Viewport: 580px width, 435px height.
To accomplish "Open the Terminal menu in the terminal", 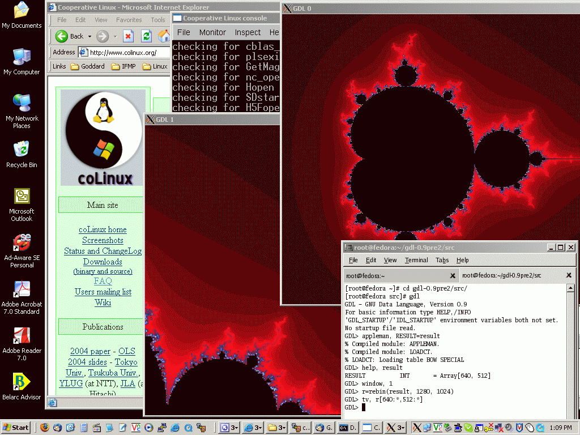I will tap(416, 260).
